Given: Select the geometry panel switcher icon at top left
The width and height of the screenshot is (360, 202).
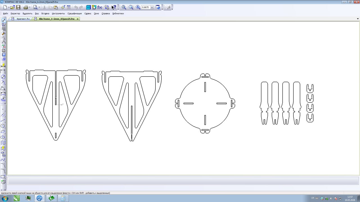Looking at the screenshot, I should (3, 20).
